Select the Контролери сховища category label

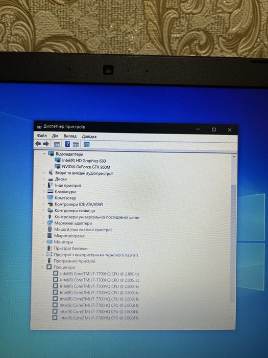coord(75,211)
